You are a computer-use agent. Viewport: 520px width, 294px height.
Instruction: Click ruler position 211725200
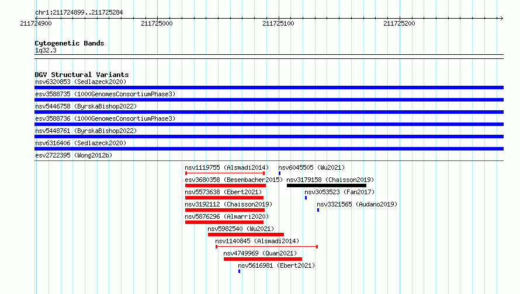point(399,23)
